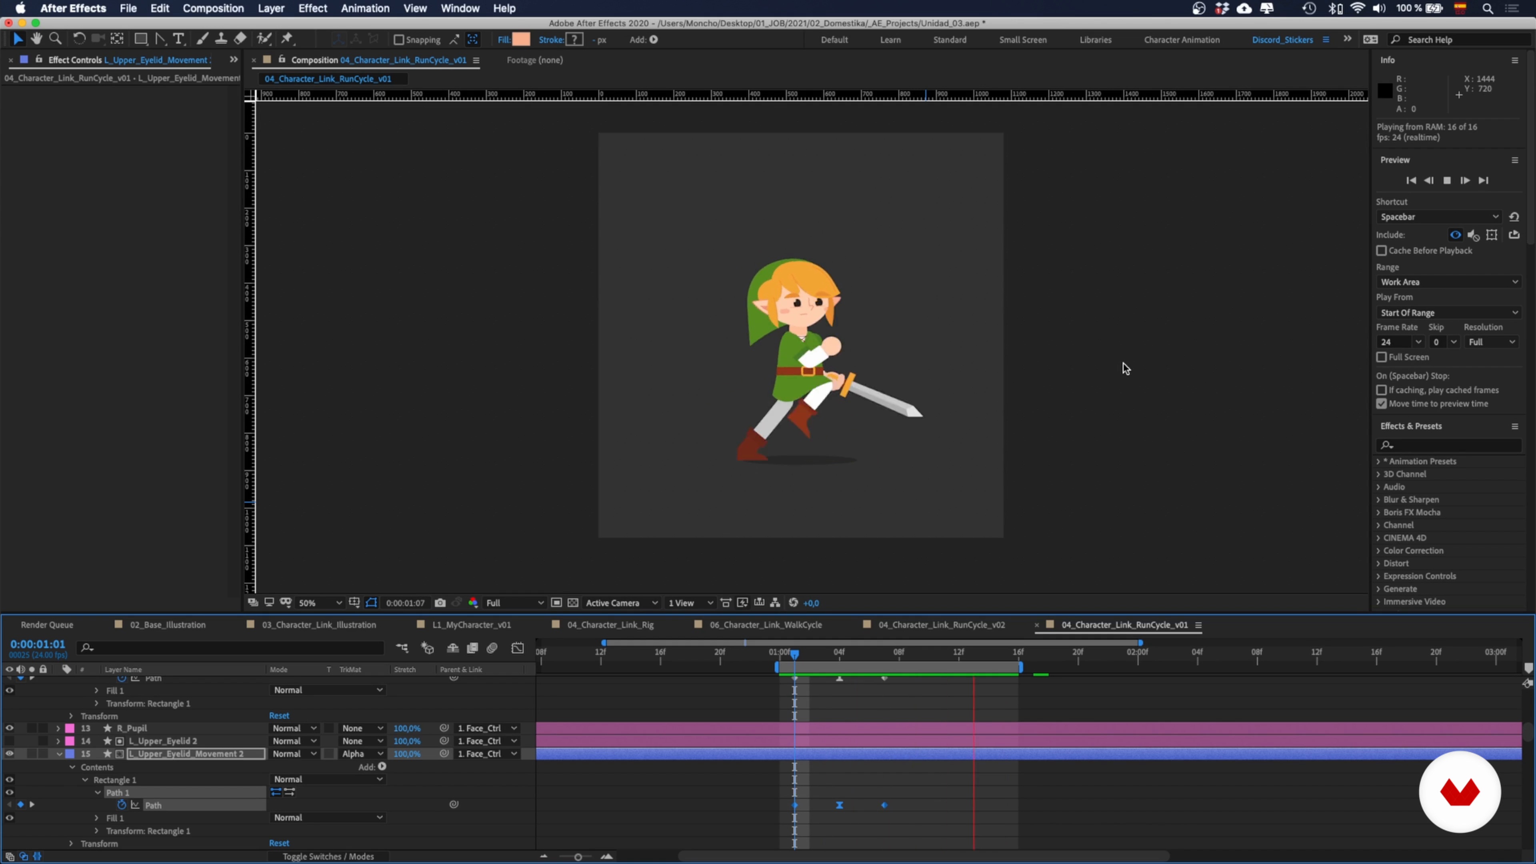The image size is (1536, 864).
Task: Select the Roto Brush tool
Action: click(x=264, y=39)
